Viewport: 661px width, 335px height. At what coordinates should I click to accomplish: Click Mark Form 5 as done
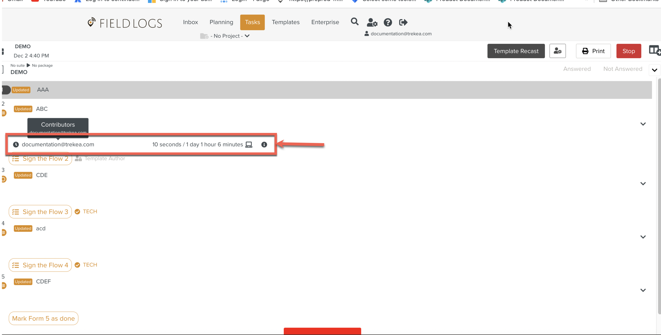coord(43,318)
